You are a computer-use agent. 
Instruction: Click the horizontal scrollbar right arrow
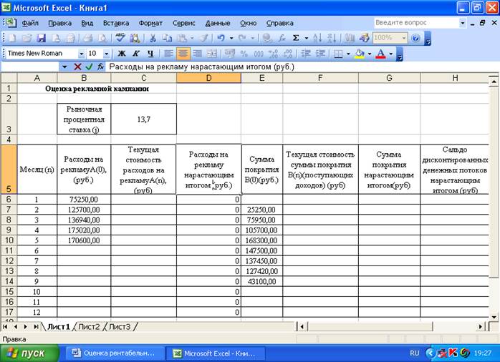[481, 327]
